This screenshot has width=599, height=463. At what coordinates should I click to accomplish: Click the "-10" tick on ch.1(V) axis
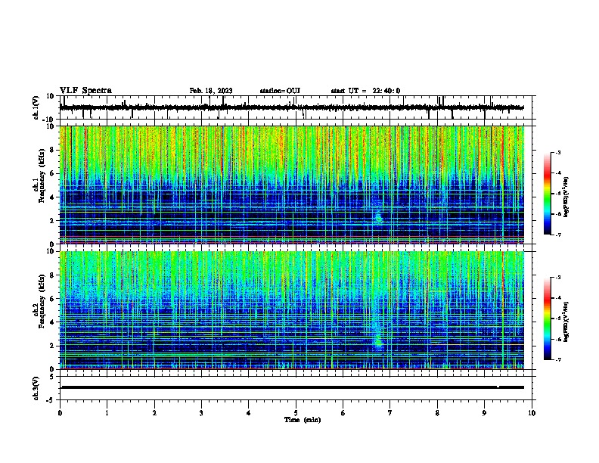48,120
